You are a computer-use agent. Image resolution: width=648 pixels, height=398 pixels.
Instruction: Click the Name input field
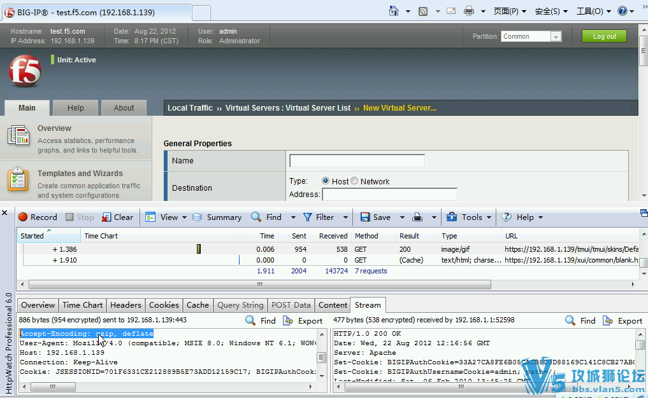click(x=357, y=160)
